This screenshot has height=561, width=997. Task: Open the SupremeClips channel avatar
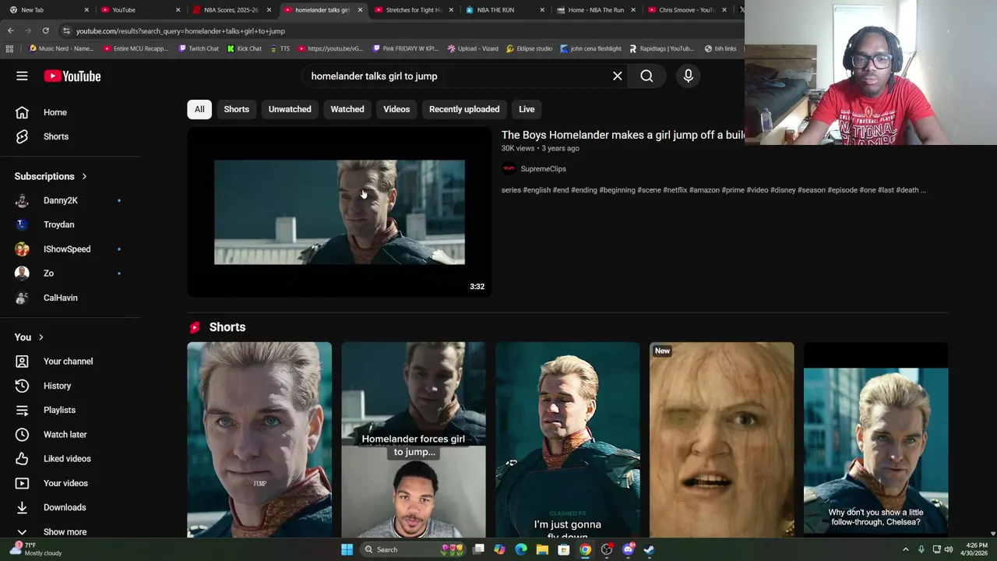pos(509,168)
